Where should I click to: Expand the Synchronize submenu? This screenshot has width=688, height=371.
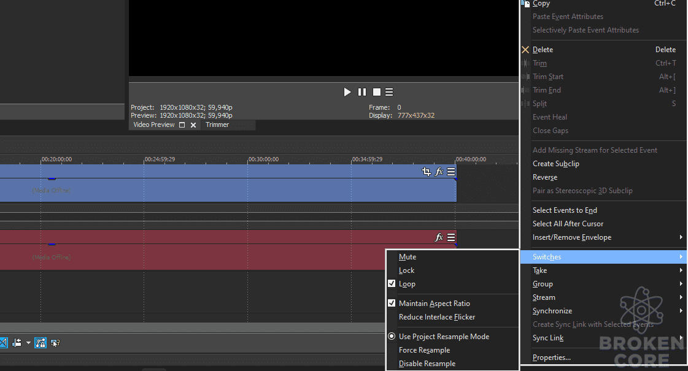(603, 311)
